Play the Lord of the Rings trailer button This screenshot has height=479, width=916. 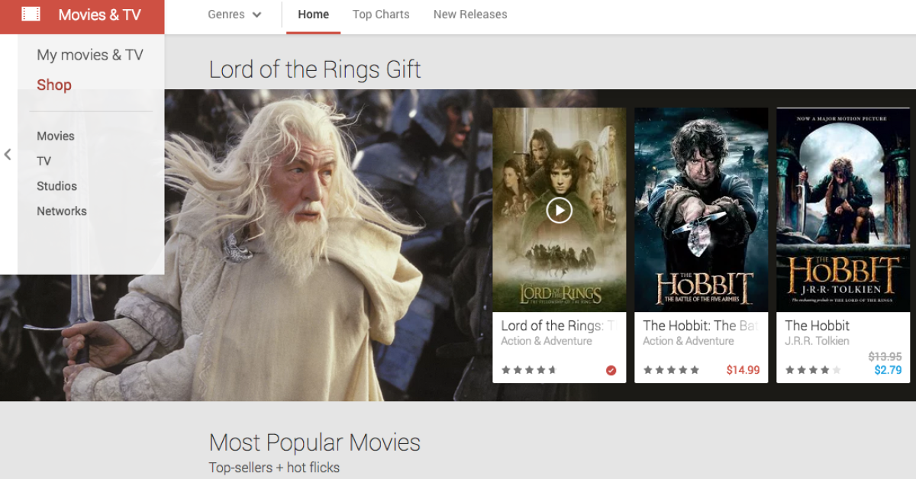click(559, 210)
